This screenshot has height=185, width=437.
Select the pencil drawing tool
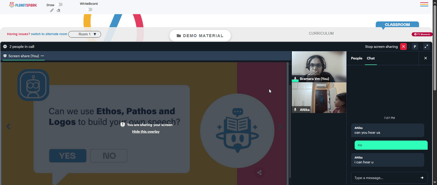click(x=52, y=10)
